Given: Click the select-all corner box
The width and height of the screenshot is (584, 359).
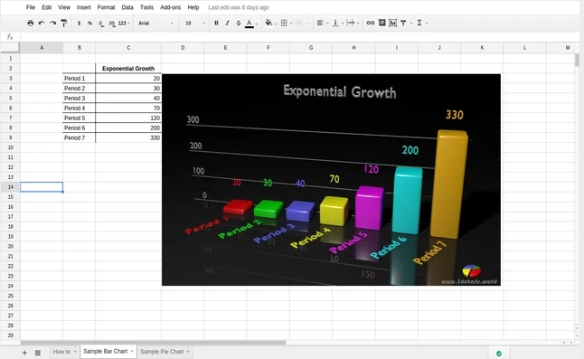Looking at the screenshot, I should [10, 47].
